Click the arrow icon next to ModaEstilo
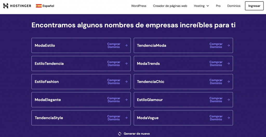The image size is (266, 137). (126, 45)
